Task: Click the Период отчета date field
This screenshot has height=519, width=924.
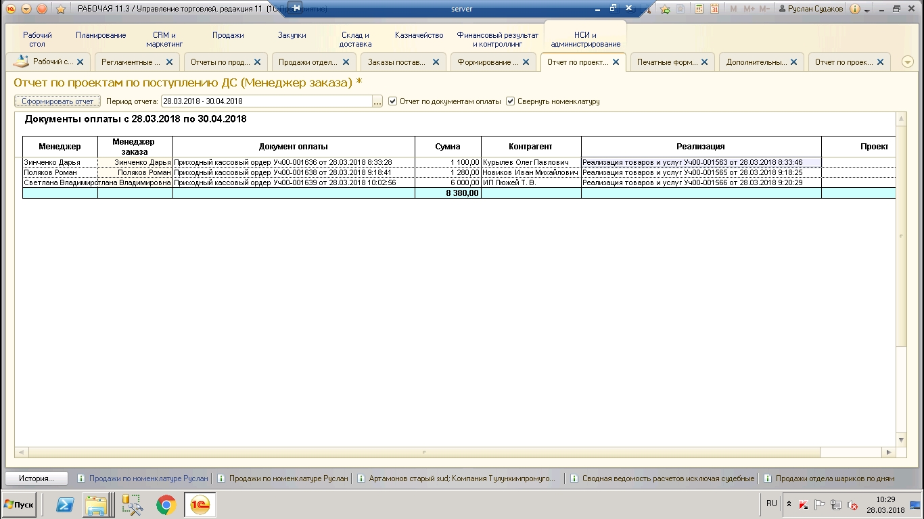Action: pyautogui.click(x=266, y=101)
